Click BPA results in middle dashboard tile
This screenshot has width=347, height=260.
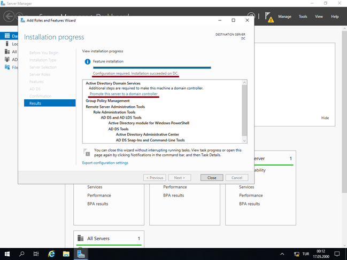click(x=173, y=195)
